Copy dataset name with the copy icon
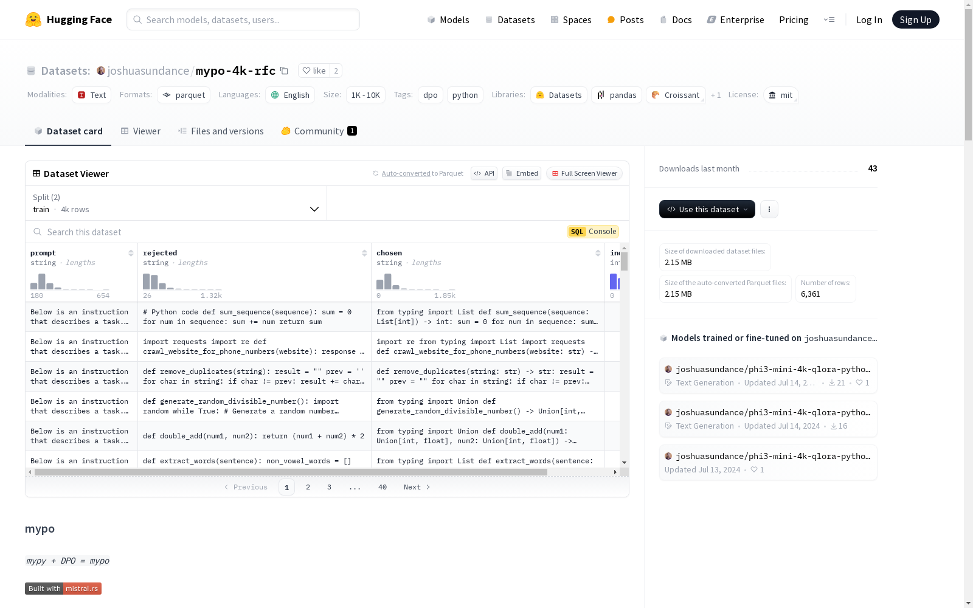 [x=284, y=71]
